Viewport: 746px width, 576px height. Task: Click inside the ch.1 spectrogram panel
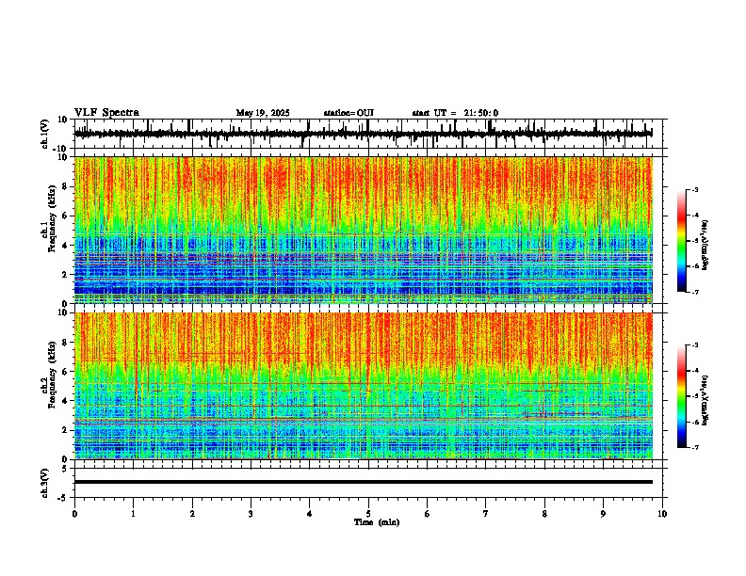click(x=364, y=230)
